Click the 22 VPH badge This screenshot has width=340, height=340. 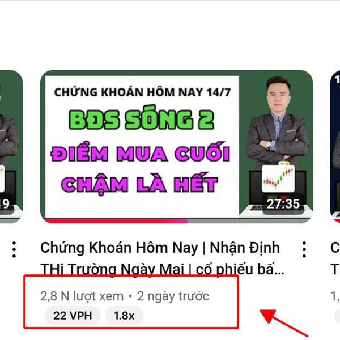point(73,316)
